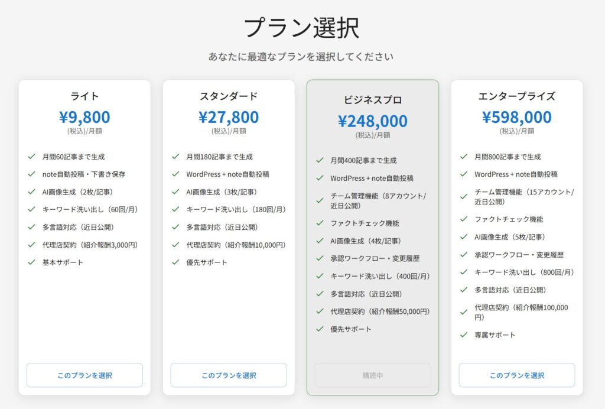Click the プラン選択 page heading
This screenshot has width=605, height=409.
pyautogui.click(x=302, y=28)
